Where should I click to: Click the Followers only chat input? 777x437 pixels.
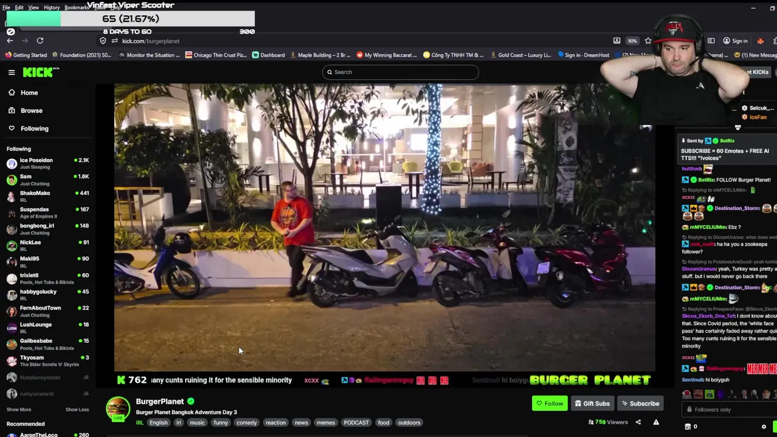(728, 410)
